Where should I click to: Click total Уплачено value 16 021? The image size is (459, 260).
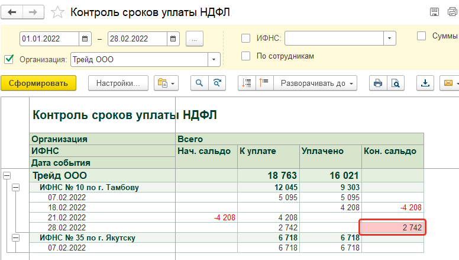point(344,175)
